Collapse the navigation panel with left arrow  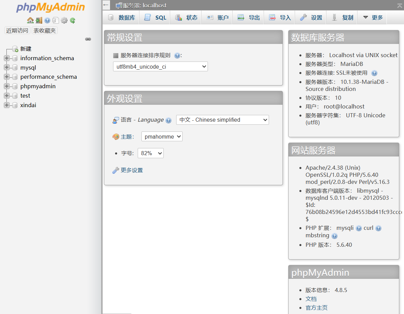pyautogui.click(x=106, y=5)
